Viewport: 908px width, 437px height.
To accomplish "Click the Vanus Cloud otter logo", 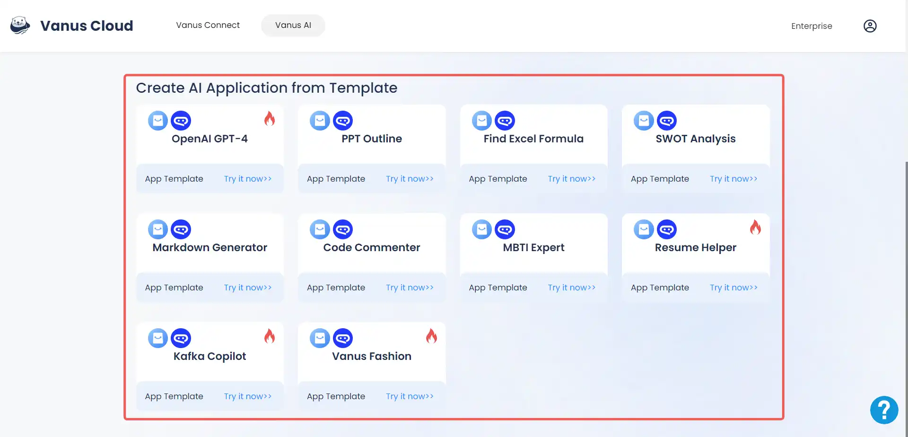I will click(x=20, y=25).
